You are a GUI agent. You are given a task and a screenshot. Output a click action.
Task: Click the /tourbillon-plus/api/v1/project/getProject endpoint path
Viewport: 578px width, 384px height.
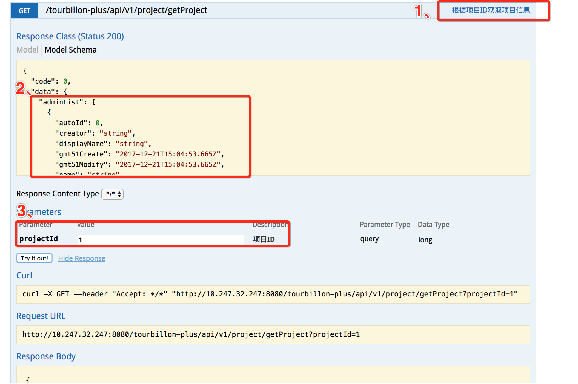127,10
